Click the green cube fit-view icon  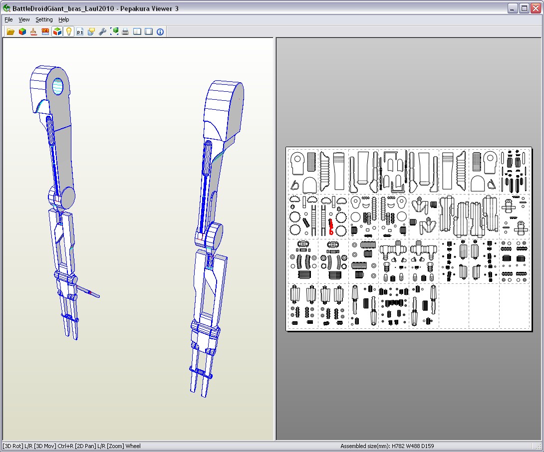click(x=115, y=31)
